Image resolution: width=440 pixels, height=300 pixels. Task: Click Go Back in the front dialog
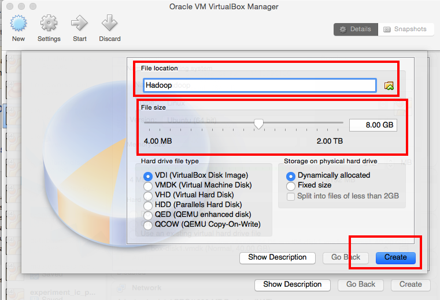(x=345, y=257)
